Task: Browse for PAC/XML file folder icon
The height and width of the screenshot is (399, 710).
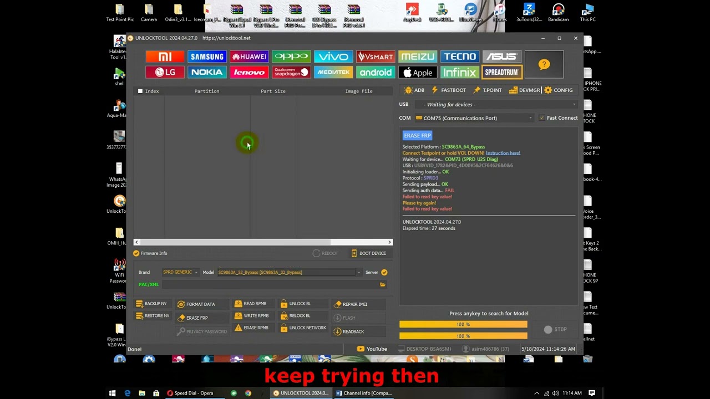Action: [382, 284]
